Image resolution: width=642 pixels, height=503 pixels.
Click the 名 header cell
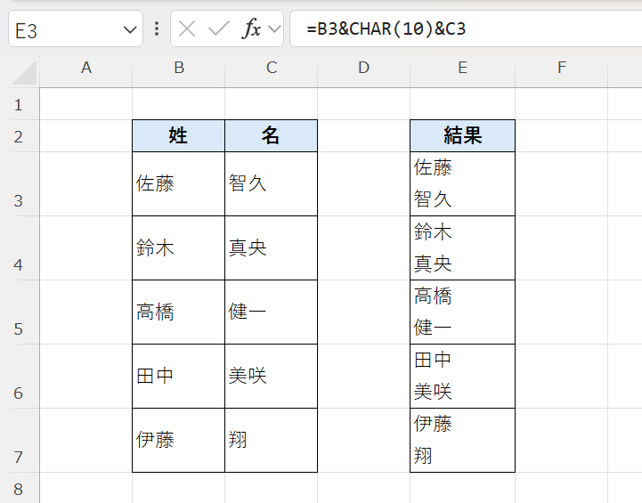click(x=271, y=135)
